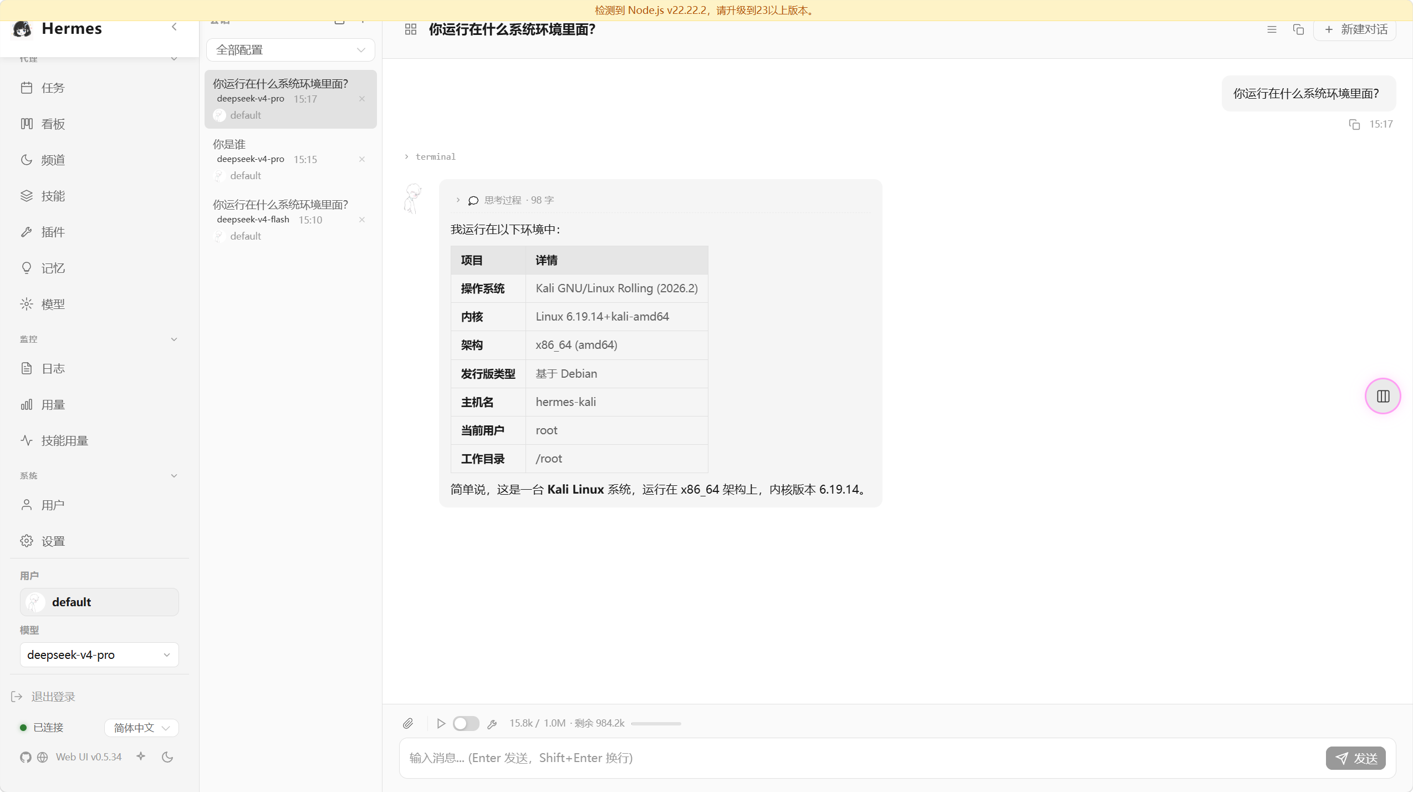Click the sparkle icon next to version
The width and height of the screenshot is (1413, 792).
(x=141, y=756)
